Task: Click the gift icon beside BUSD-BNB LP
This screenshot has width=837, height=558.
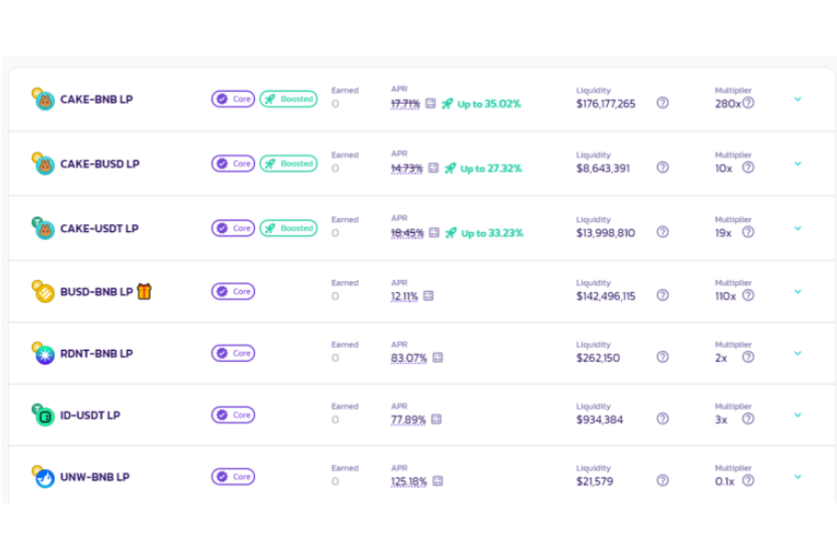Action: coord(145,291)
